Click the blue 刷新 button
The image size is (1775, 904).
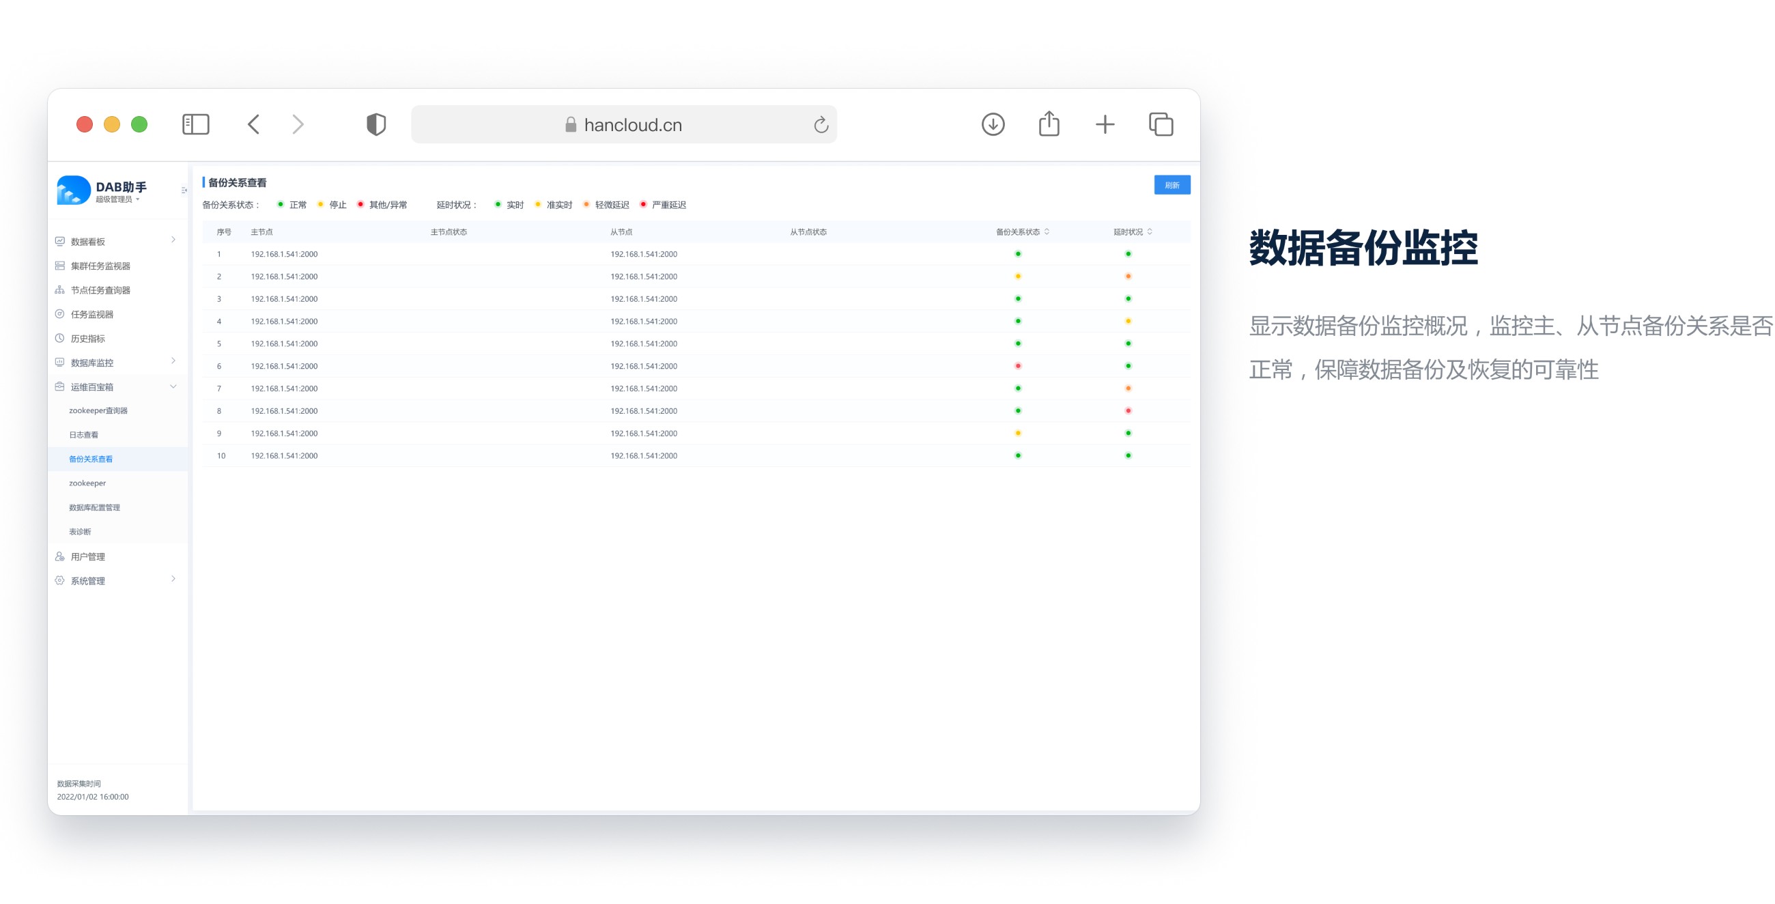[1171, 185]
